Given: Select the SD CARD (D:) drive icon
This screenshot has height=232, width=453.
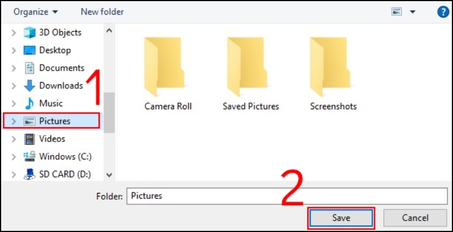Looking at the screenshot, I should point(29,174).
